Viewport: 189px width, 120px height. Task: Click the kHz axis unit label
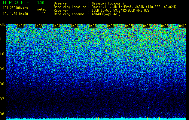(3, 24)
